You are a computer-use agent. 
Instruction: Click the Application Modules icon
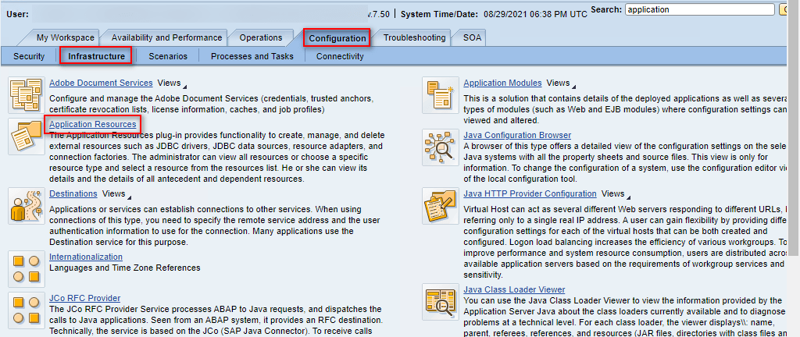(440, 94)
